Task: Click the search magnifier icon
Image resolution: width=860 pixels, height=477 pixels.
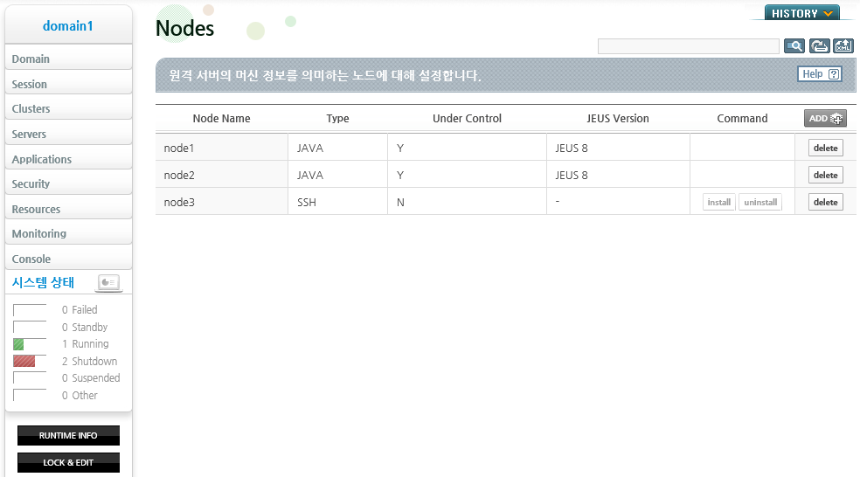Action: coord(794,46)
